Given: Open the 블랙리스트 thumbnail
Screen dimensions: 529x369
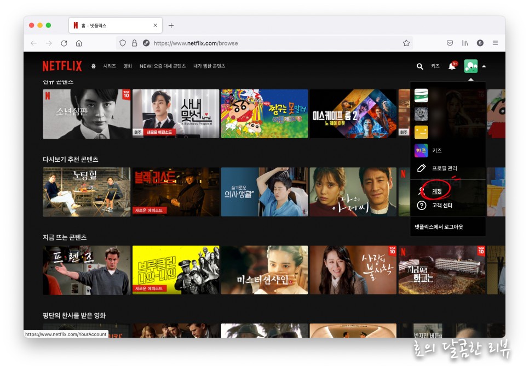Looking at the screenshot, I should point(176,192).
